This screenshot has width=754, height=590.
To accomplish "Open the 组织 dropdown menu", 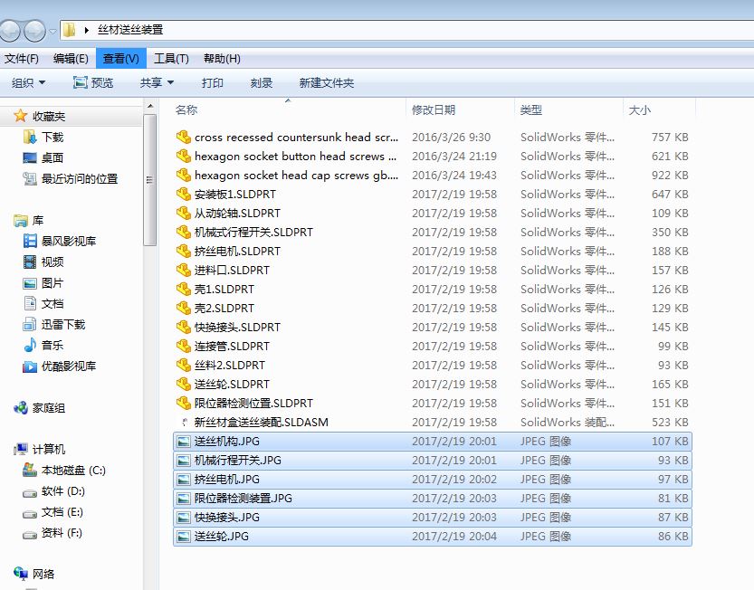I will click(x=28, y=82).
